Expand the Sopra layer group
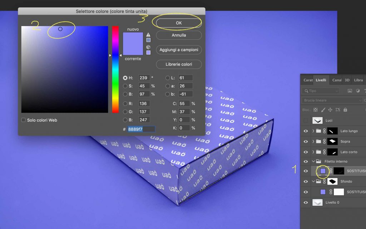Image resolution: width=366 pixels, height=229 pixels. pos(313,141)
